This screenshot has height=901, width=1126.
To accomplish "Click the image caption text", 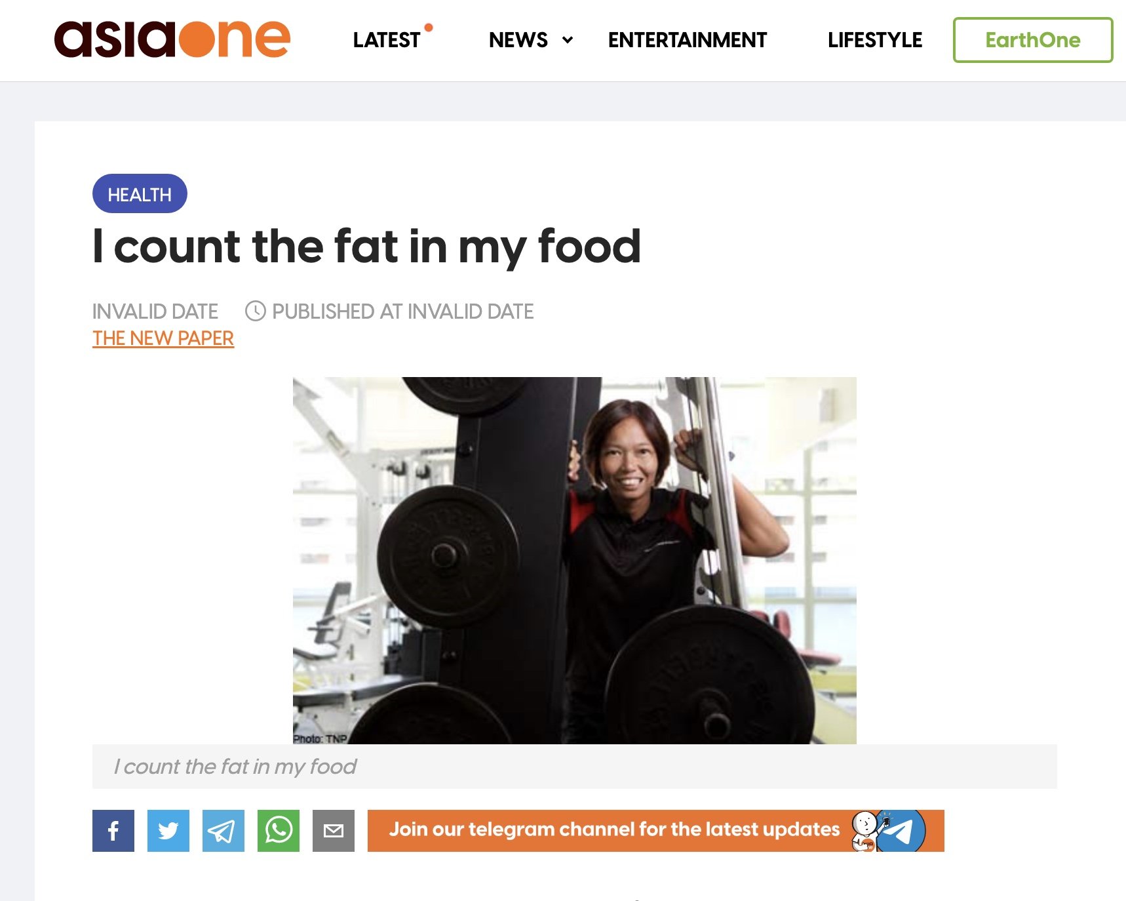I will [x=235, y=767].
